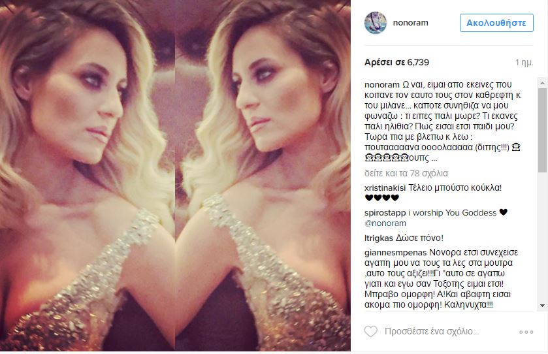Click the heart like icon
Screen dimensions: 548x354
[371, 331]
